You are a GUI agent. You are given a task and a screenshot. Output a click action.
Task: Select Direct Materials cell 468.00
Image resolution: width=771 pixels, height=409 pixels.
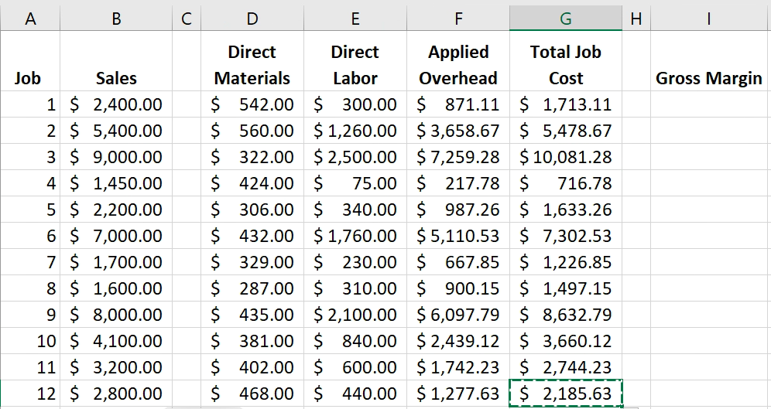(252, 394)
